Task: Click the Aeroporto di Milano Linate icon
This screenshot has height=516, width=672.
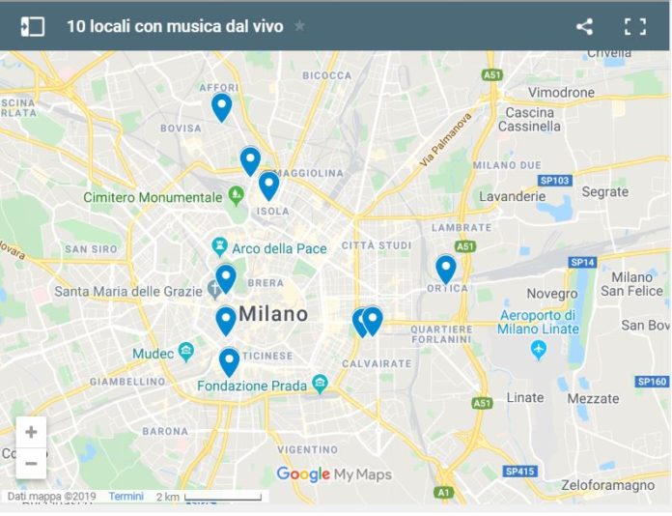Action: point(539,350)
